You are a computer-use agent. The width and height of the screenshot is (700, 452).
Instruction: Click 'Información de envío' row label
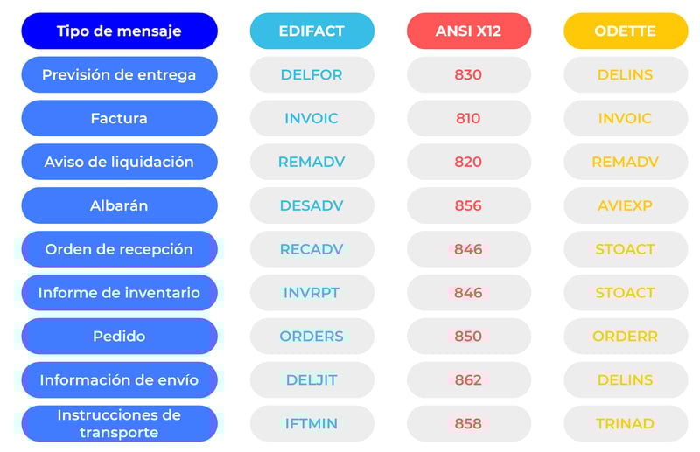tap(119, 379)
